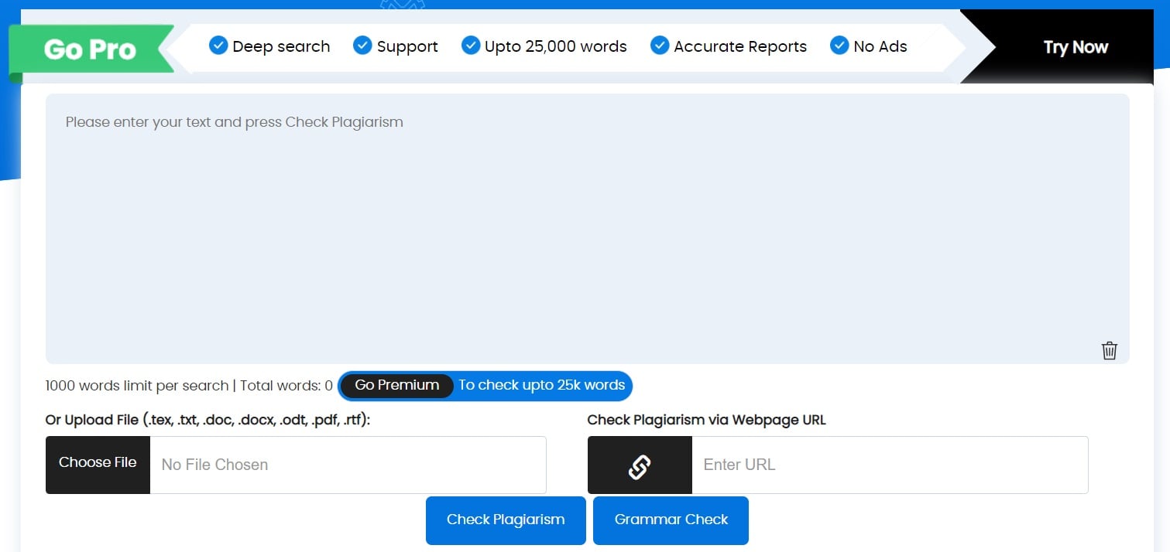Click the Accurate Reports checkmark icon

[x=660, y=46]
